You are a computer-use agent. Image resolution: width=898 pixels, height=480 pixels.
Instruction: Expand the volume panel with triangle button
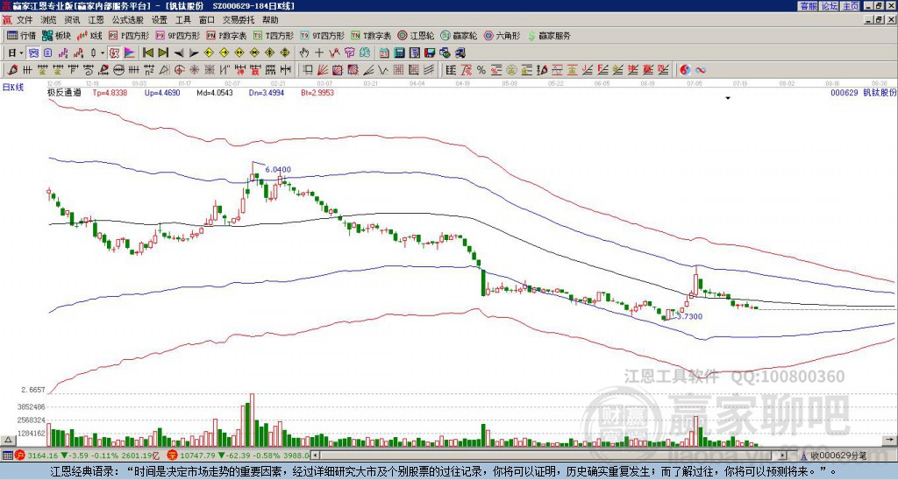tap(7, 440)
